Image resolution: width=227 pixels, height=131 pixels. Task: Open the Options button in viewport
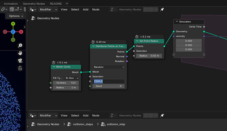click(x=16, y=16)
